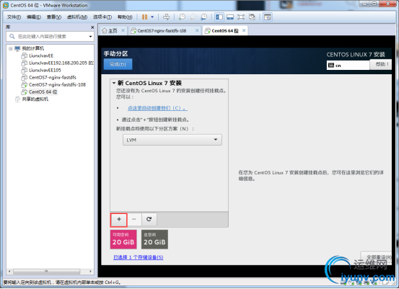Click the revert to snapshot toolbar icon
Image resolution: width=399 pixels, height=289 pixels.
pos(193,17)
